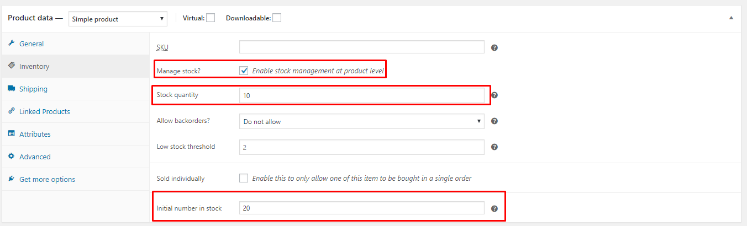Screen dimensions: 747x226
Task: Click the help icon next to SKU field
Action: (495, 47)
